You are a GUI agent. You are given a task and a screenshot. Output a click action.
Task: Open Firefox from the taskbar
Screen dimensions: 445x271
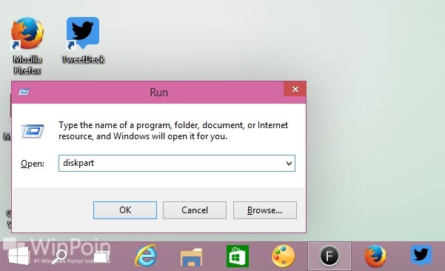(375, 256)
